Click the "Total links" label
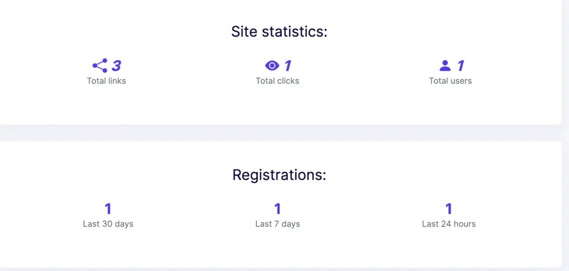Image resolution: width=569 pixels, height=271 pixels. [106, 81]
